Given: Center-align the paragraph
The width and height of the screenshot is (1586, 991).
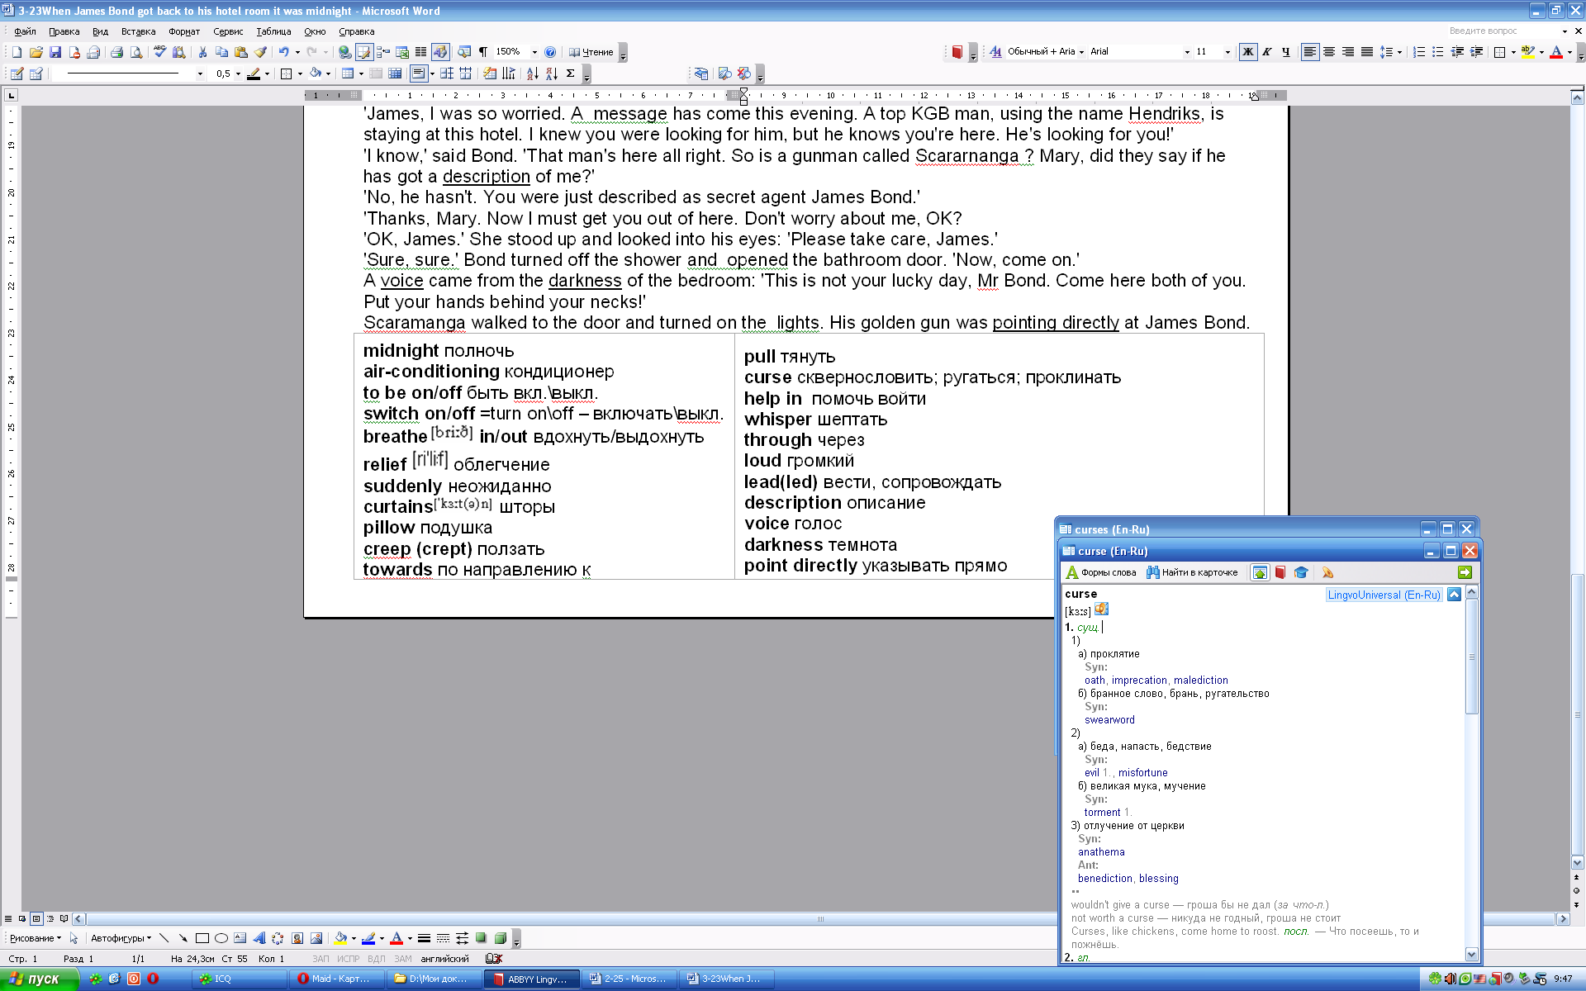Looking at the screenshot, I should coord(1329,52).
